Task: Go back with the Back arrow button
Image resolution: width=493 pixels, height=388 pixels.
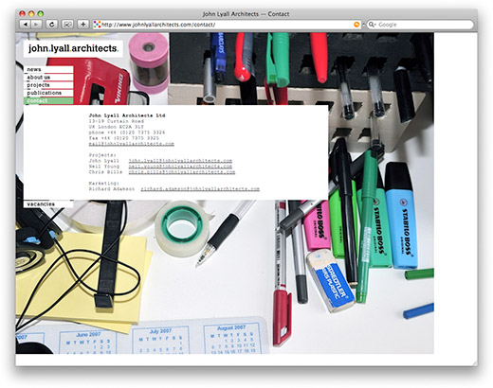Action: point(26,25)
